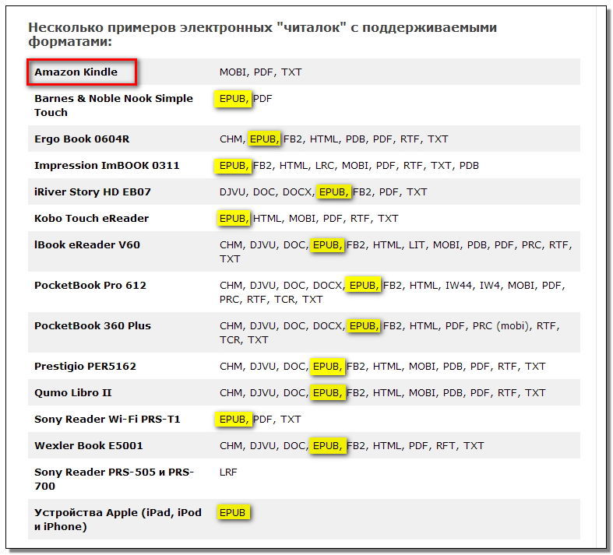
Task: Click the Amazon Kindle device name
Action: coord(76,72)
